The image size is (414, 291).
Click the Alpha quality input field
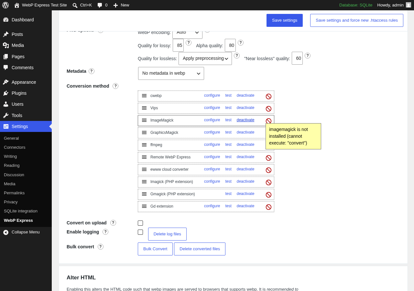[x=230, y=45]
